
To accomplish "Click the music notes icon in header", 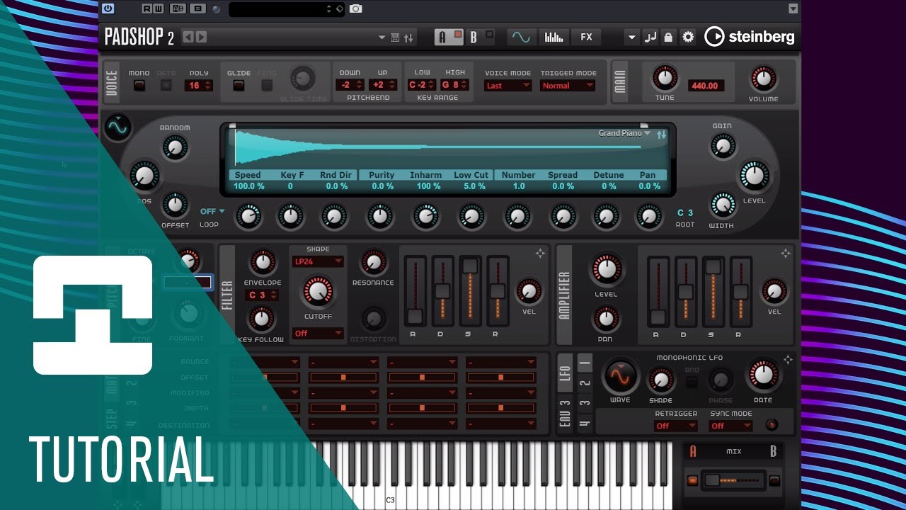I will [x=650, y=37].
